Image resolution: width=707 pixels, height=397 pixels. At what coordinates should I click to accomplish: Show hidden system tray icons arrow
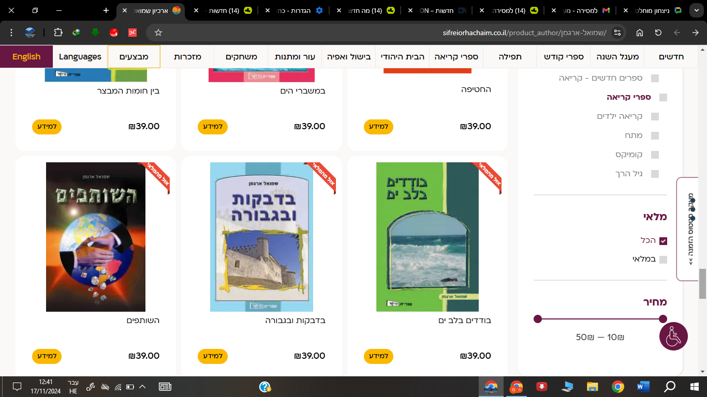142,386
